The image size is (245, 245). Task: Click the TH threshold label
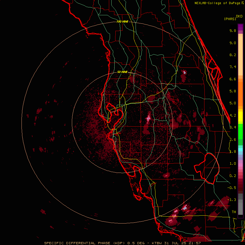[234, 212]
